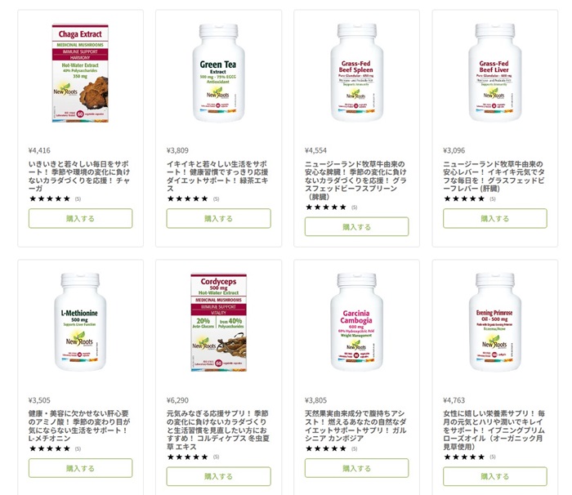Buy the Grass-Fed Beef Liver product
The height and width of the screenshot is (495, 572).
point(494,218)
